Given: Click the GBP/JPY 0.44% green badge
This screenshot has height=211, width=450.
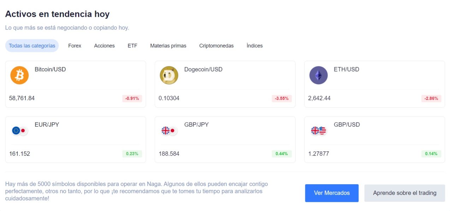Looking at the screenshot, I should click(x=282, y=154).
